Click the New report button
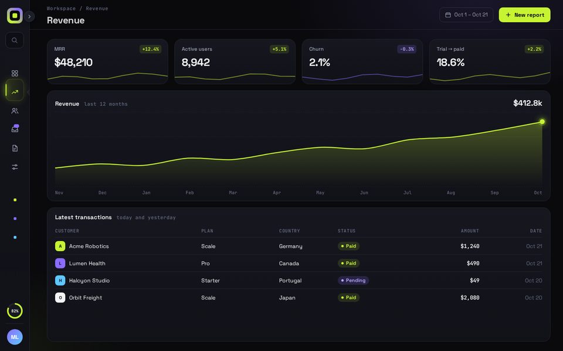Image resolution: width=563 pixels, height=351 pixels. [x=524, y=15]
